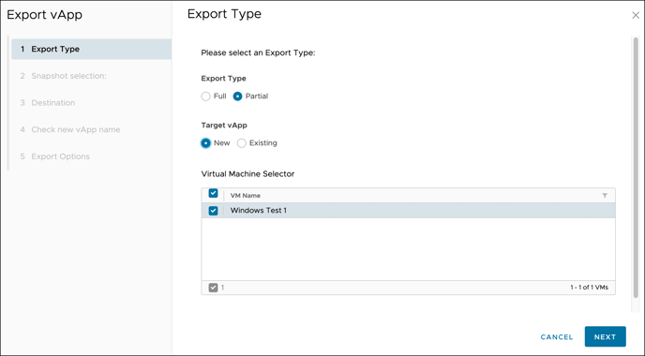Click the selected count checkbox in footer

[x=213, y=288]
